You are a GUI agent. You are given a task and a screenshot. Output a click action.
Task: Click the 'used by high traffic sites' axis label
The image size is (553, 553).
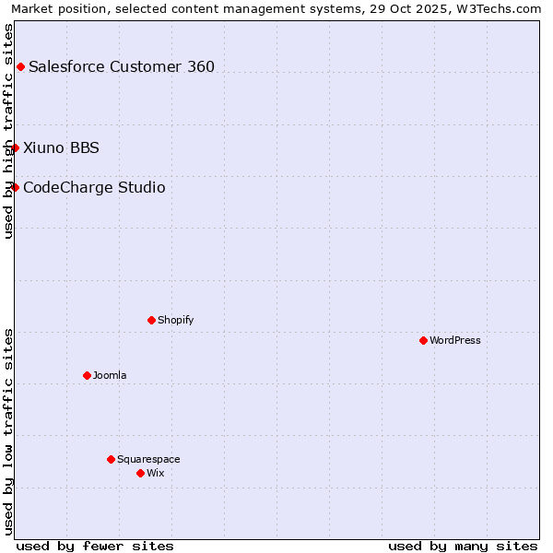tap(8, 131)
